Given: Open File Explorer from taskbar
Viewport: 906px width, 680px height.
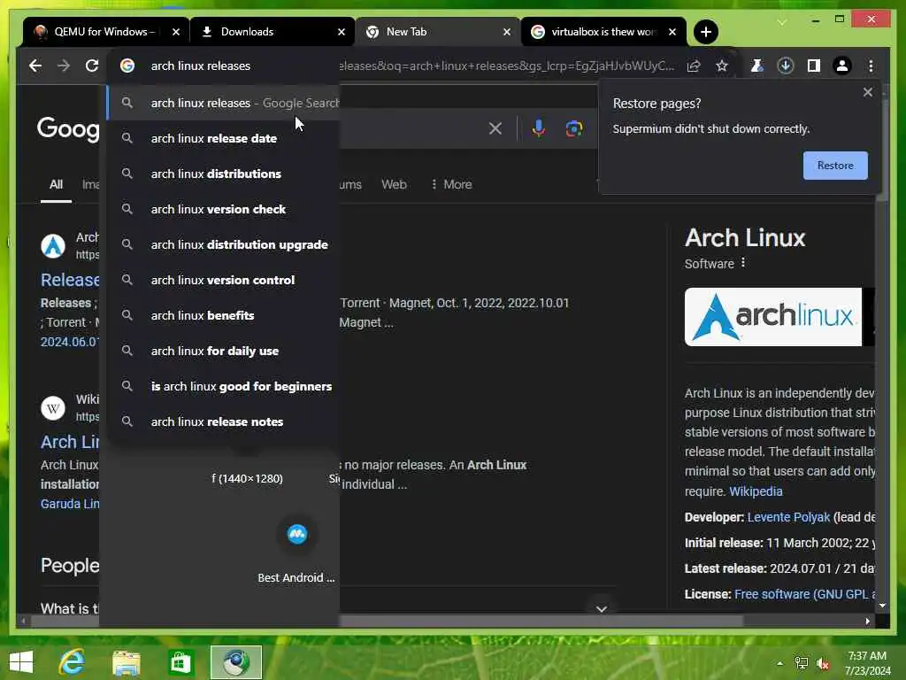Looking at the screenshot, I should pyautogui.click(x=127, y=662).
